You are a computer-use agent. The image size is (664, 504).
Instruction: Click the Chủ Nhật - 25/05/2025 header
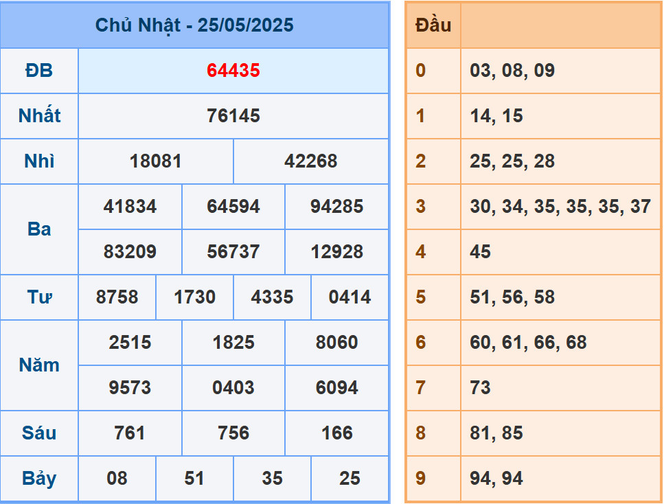[194, 25]
